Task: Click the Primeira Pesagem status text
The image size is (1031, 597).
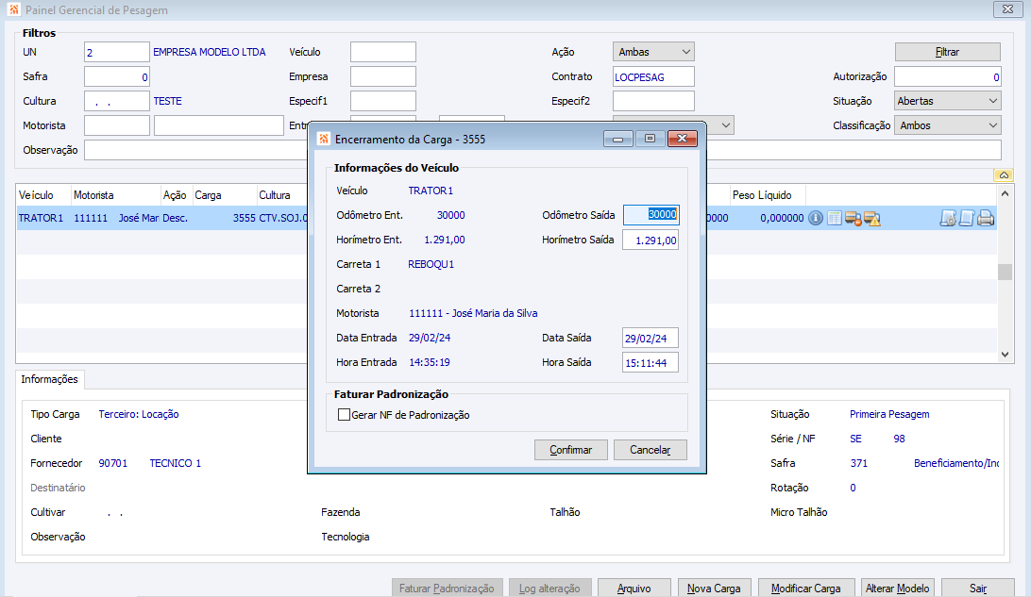Action: click(x=889, y=414)
